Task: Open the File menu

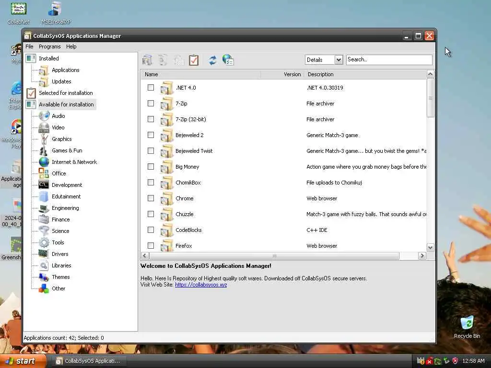Action: click(x=29, y=46)
